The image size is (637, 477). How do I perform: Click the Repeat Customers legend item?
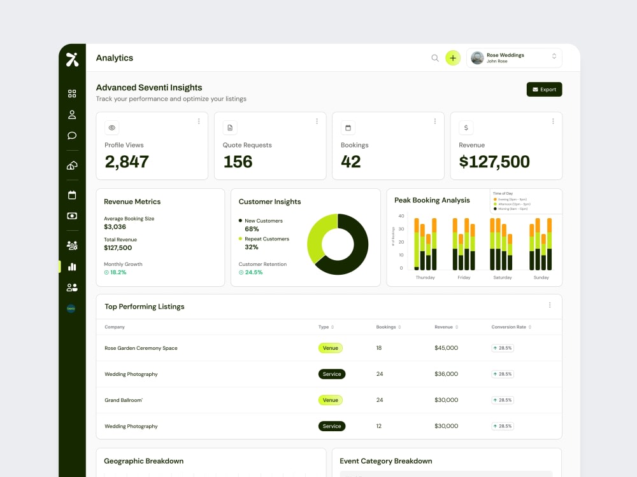[264, 239]
